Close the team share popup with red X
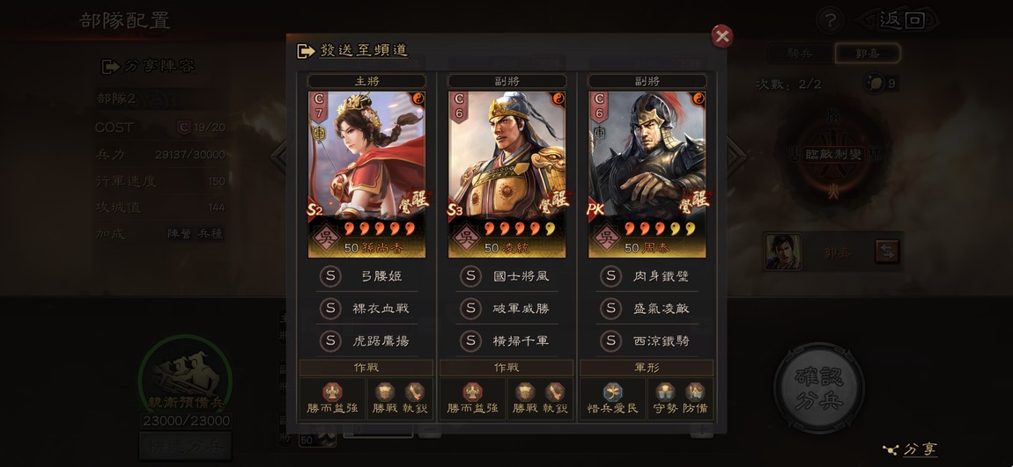This screenshot has width=1013, height=467. point(722,36)
